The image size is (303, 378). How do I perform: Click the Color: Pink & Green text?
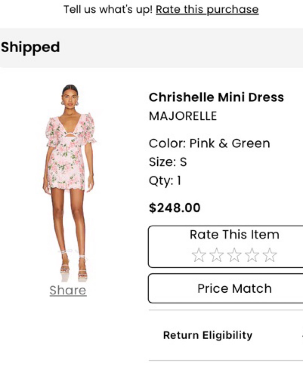(x=209, y=143)
